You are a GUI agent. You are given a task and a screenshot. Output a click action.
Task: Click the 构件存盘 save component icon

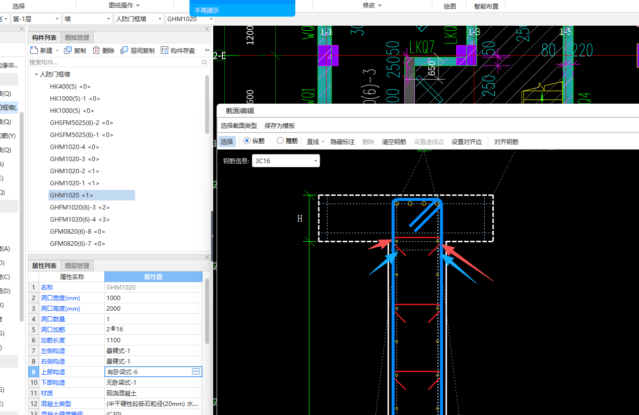tap(164, 50)
